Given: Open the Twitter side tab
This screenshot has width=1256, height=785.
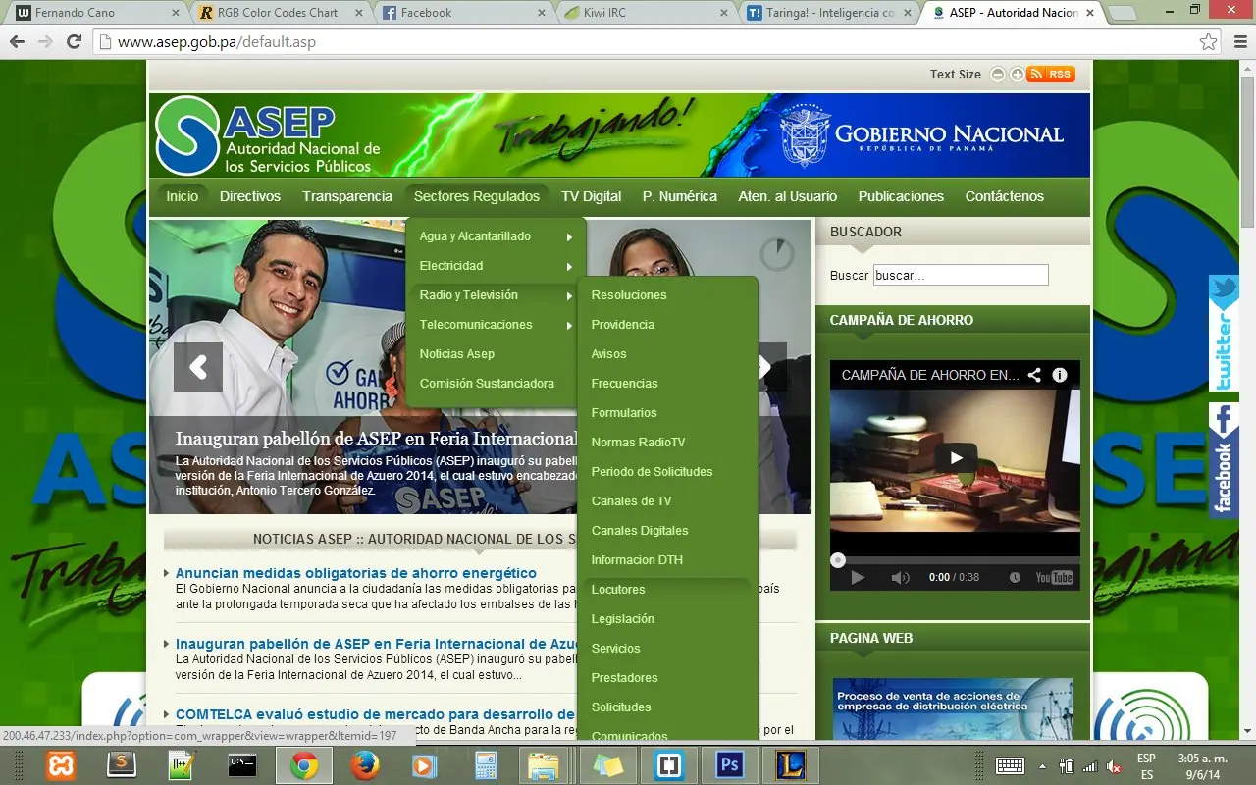Looking at the screenshot, I should (x=1224, y=334).
